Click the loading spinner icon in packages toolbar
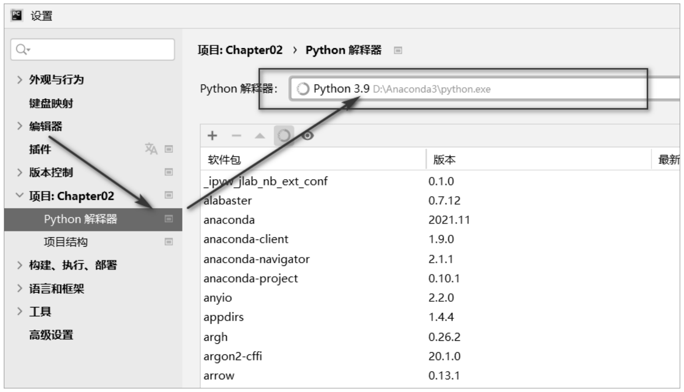Image resolution: width=684 pixels, height=392 pixels. [x=283, y=136]
